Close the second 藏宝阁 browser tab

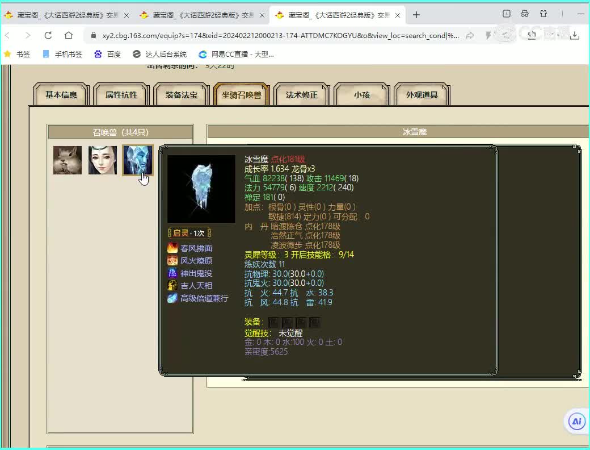click(262, 15)
